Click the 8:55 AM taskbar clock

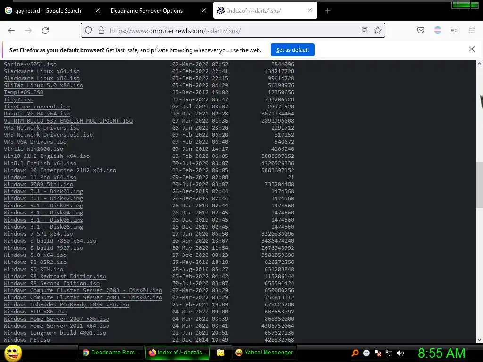click(x=441, y=353)
